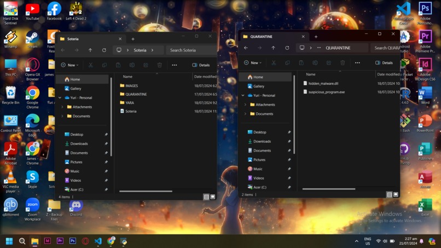Refresh the Soteria window
This screenshot has width=441, height=248.
(104, 50)
